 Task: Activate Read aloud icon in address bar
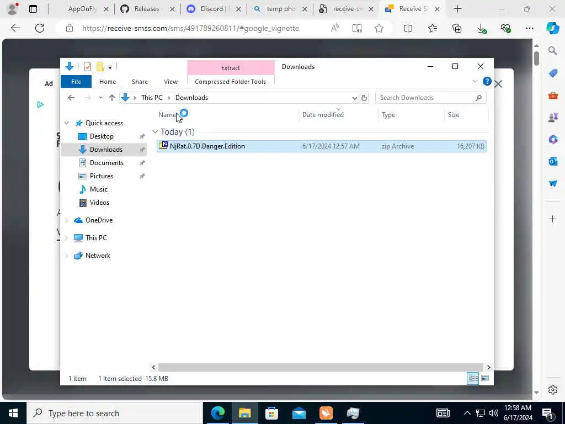[x=335, y=28]
